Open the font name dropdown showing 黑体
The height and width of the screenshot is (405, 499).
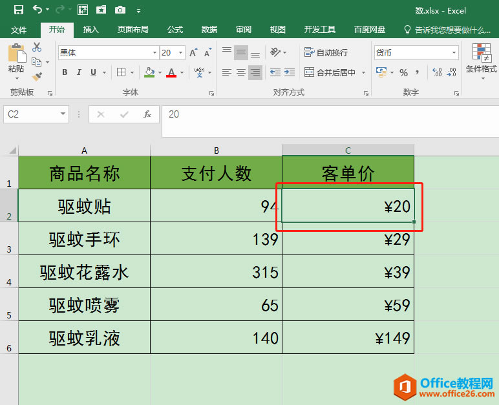click(108, 53)
